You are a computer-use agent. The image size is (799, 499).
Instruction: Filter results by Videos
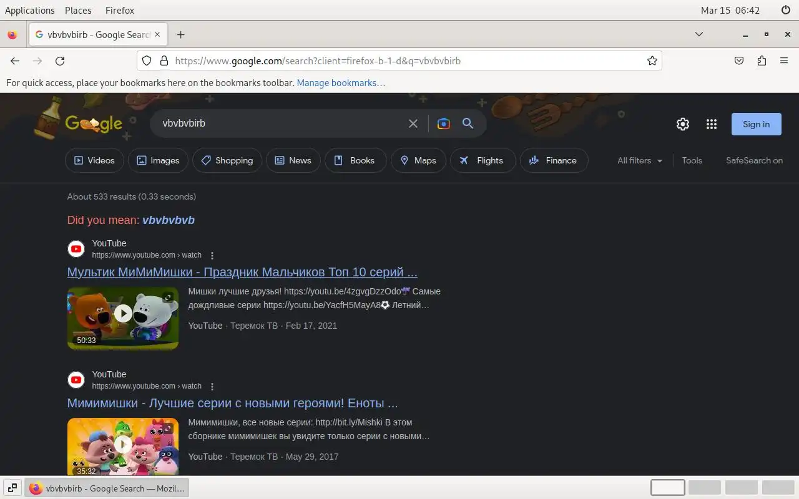[94, 160]
